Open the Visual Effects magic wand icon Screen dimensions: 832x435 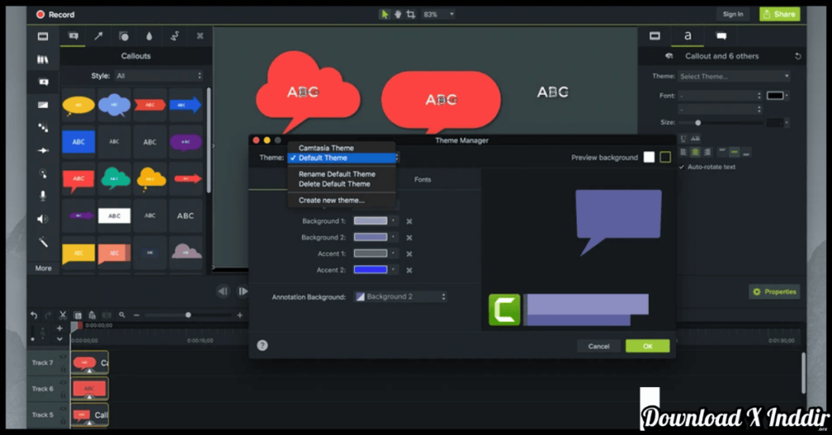[x=43, y=242]
